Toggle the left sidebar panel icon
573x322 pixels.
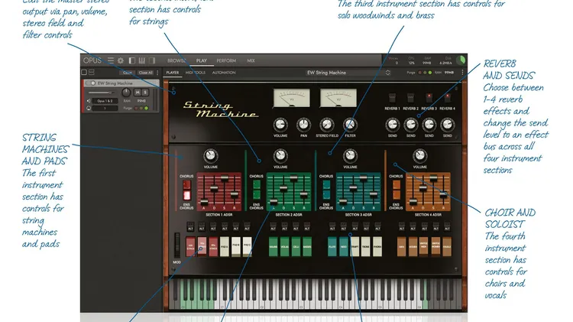coord(132,60)
